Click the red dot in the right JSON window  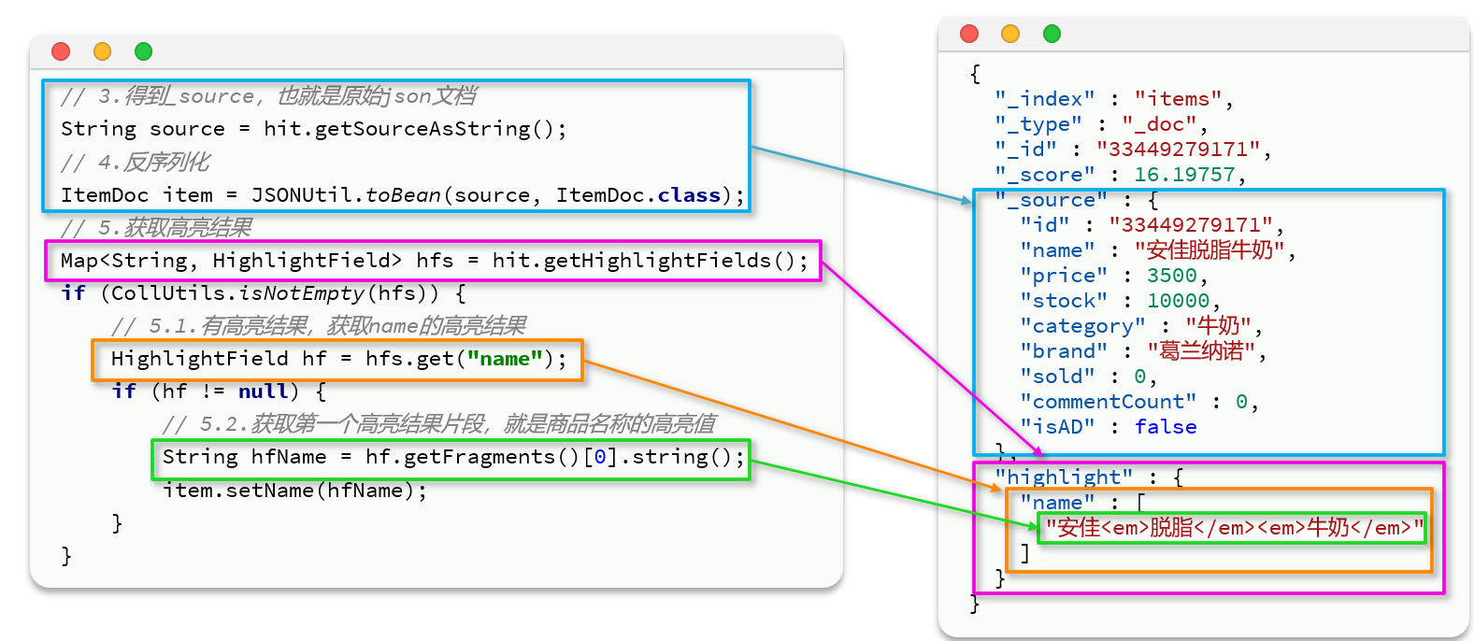(x=969, y=34)
